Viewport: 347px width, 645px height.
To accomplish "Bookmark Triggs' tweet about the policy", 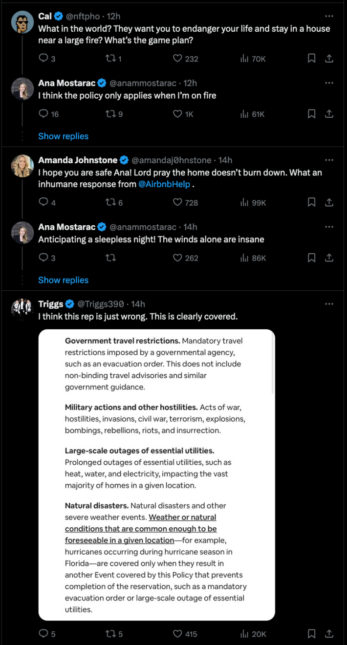I will (311, 633).
